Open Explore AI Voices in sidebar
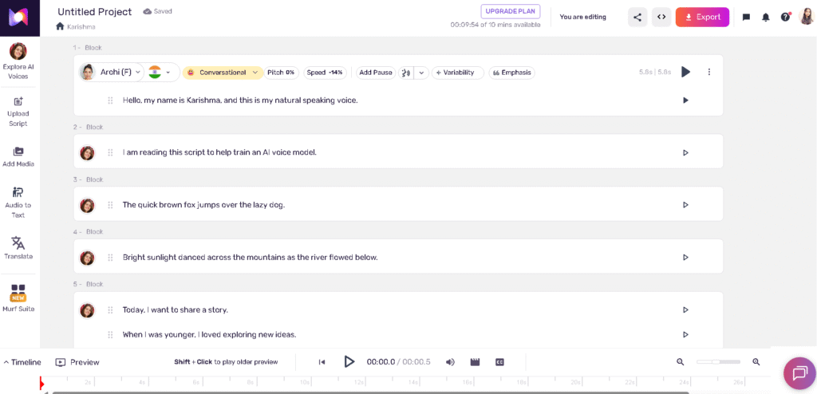The image size is (817, 394). pyautogui.click(x=18, y=61)
